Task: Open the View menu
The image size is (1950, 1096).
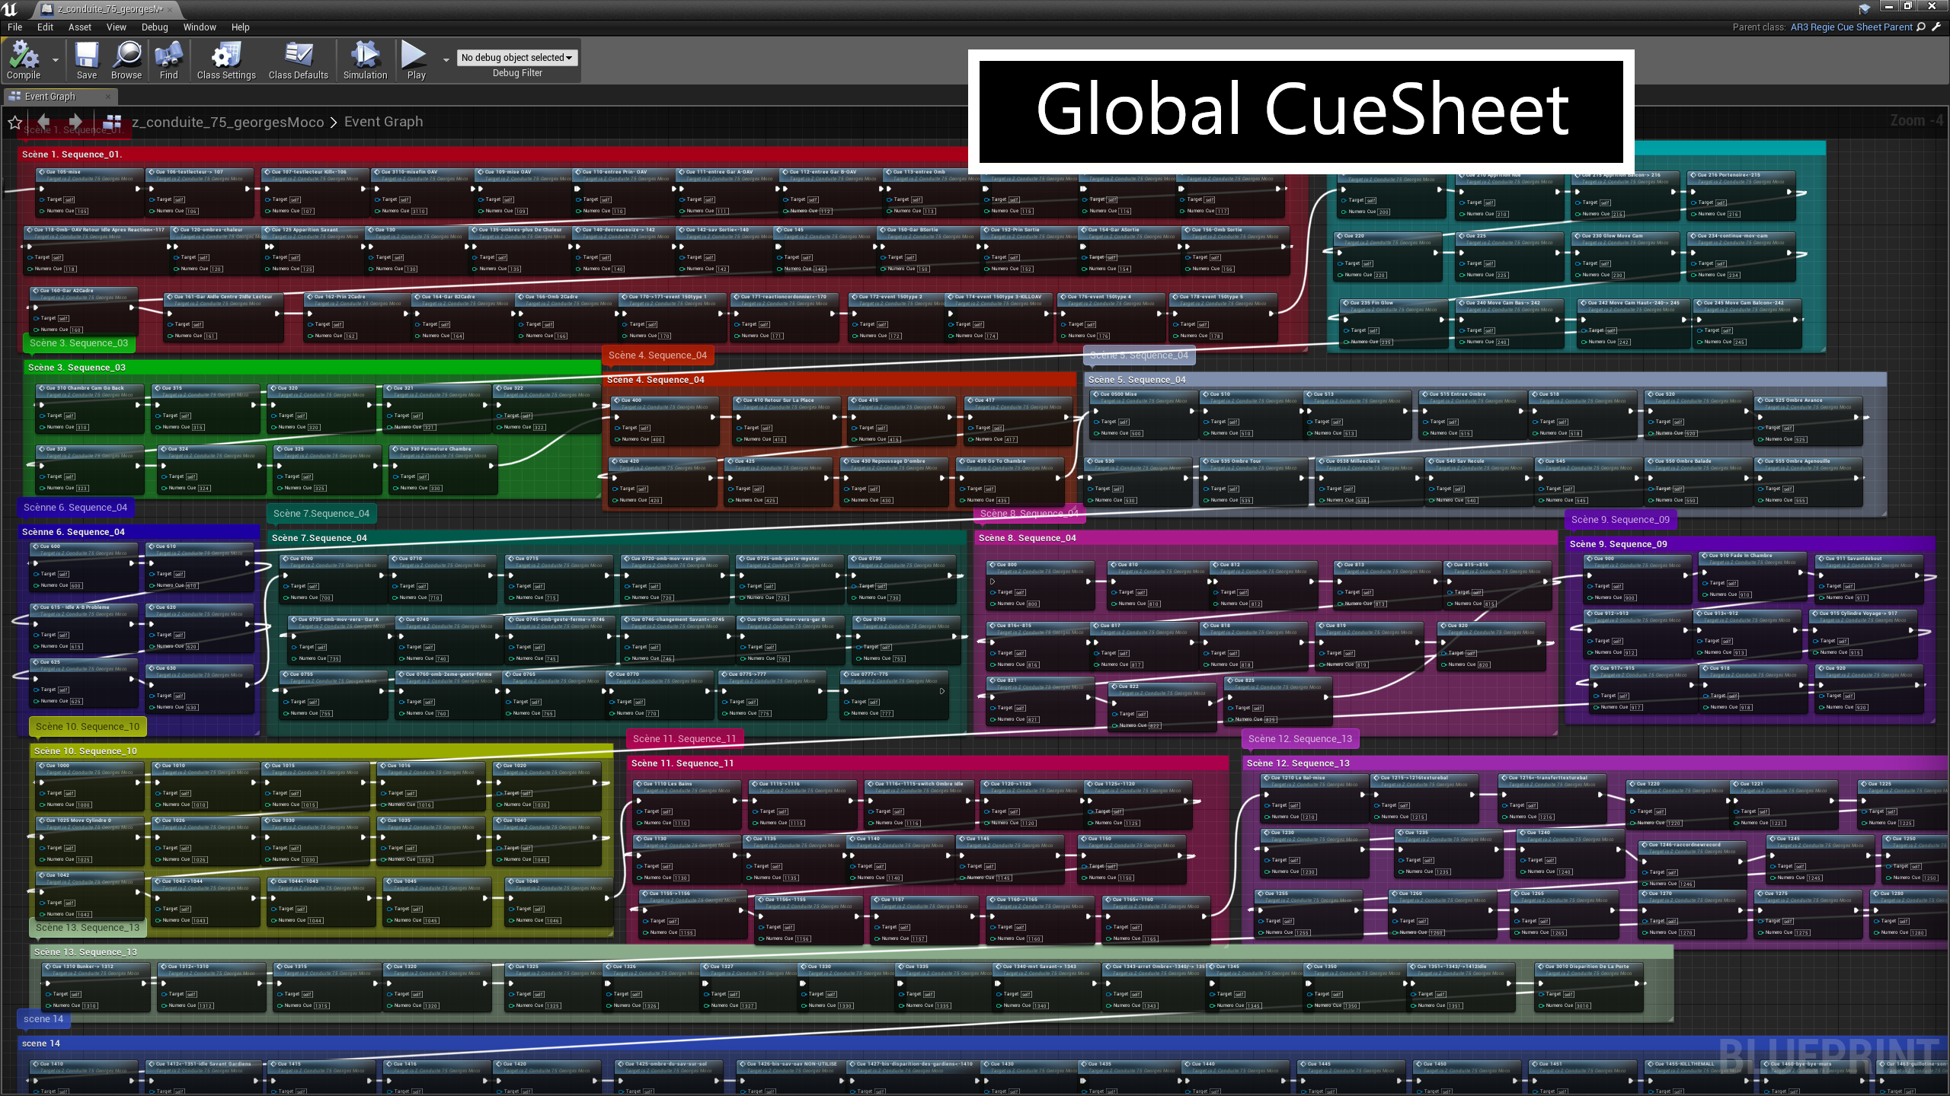Action: pos(116,27)
